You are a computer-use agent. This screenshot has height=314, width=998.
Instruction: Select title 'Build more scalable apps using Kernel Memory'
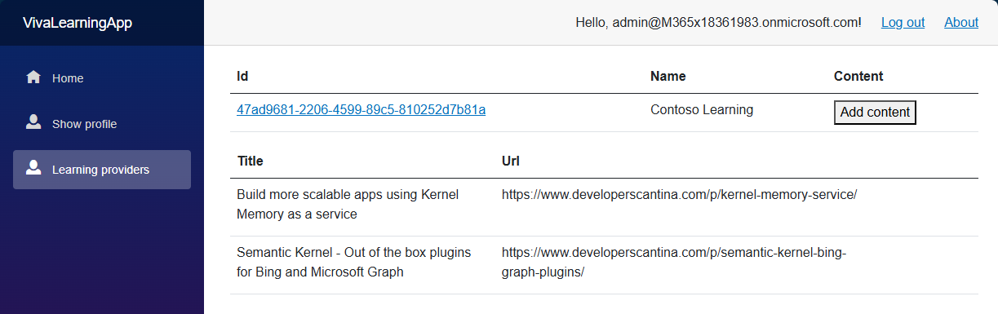pos(348,205)
